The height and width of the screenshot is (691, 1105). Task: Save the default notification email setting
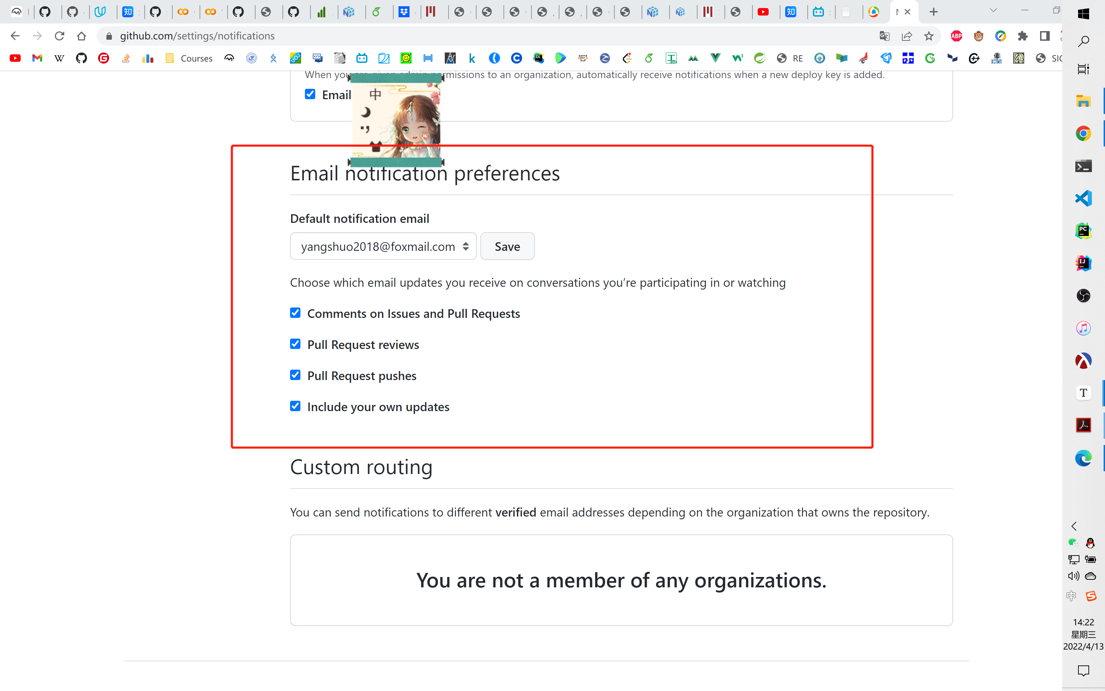pyautogui.click(x=508, y=246)
